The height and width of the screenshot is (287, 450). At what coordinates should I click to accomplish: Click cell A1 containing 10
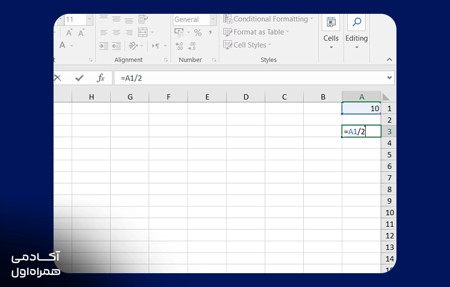[x=362, y=108]
